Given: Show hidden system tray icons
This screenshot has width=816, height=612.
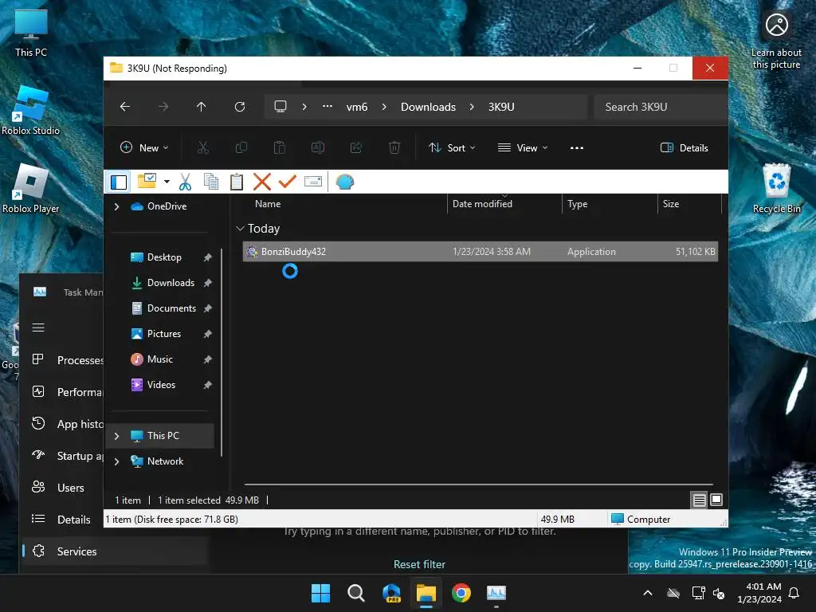Looking at the screenshot, I should tap(648, 593).
